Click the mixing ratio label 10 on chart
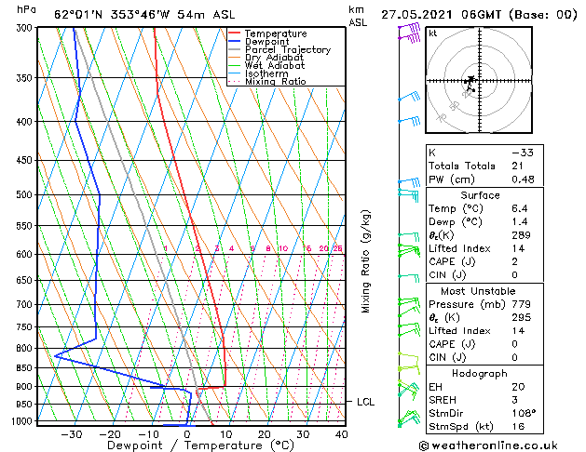The width and height of the screenshot is (586, 452). pos(283,248)
